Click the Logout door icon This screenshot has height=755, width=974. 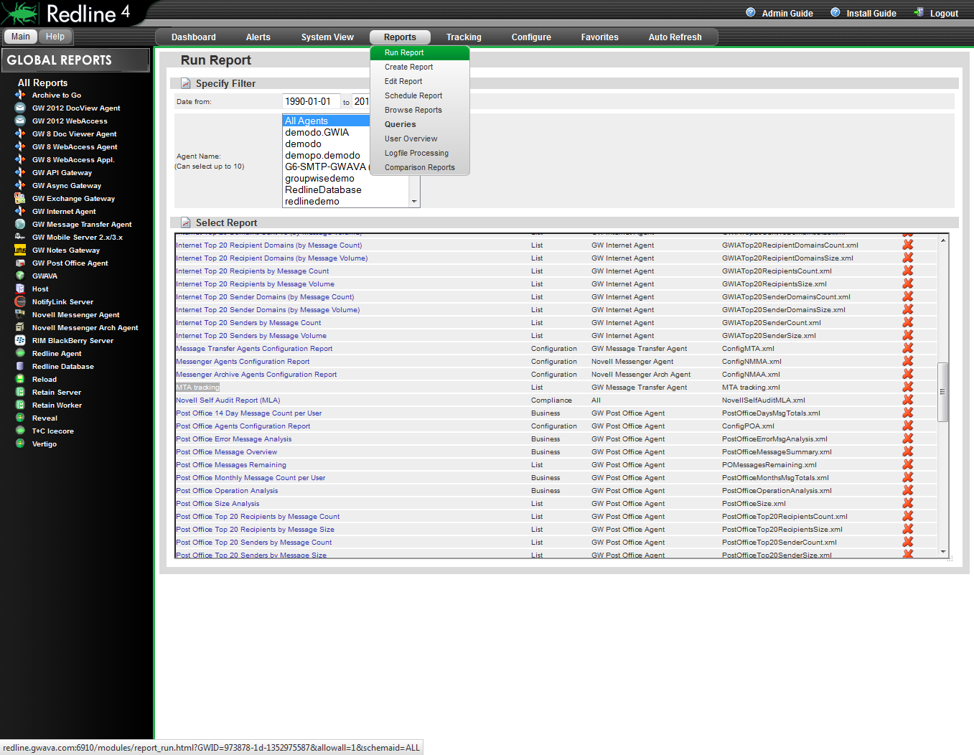tap(919, 12)
